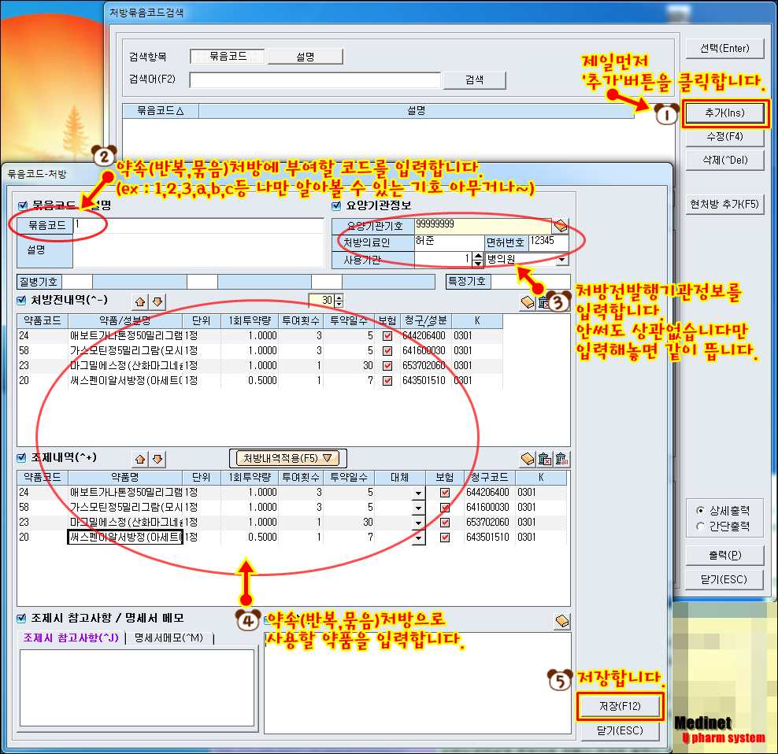
Task: Select the 간단출력 radio button
Action: (x=701, y=526)
